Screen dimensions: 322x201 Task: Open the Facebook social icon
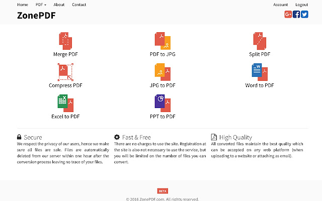[296, 15]
